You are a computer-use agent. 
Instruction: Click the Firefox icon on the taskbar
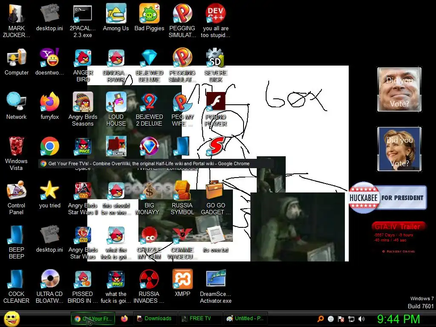(x=124, y=318)
